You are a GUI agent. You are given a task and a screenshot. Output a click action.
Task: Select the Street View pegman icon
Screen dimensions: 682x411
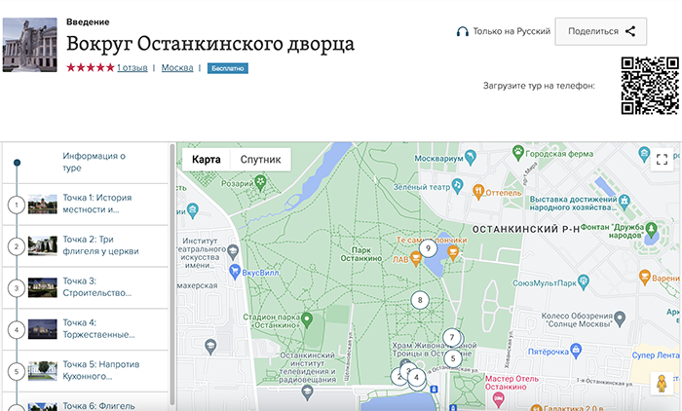click(662, 383)
